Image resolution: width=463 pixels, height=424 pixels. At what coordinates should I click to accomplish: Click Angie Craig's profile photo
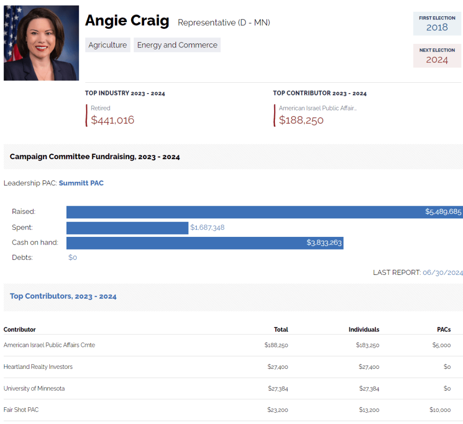[x=41, y=43]
